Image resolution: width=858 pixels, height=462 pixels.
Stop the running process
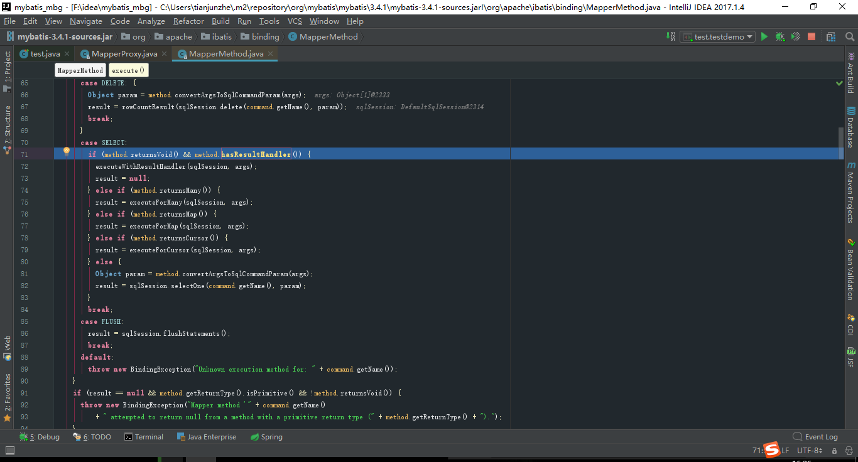tap(811, 36)
